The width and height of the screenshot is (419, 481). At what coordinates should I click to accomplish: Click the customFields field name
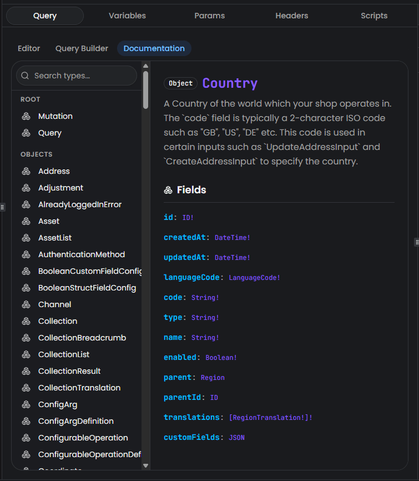point(191,438)
